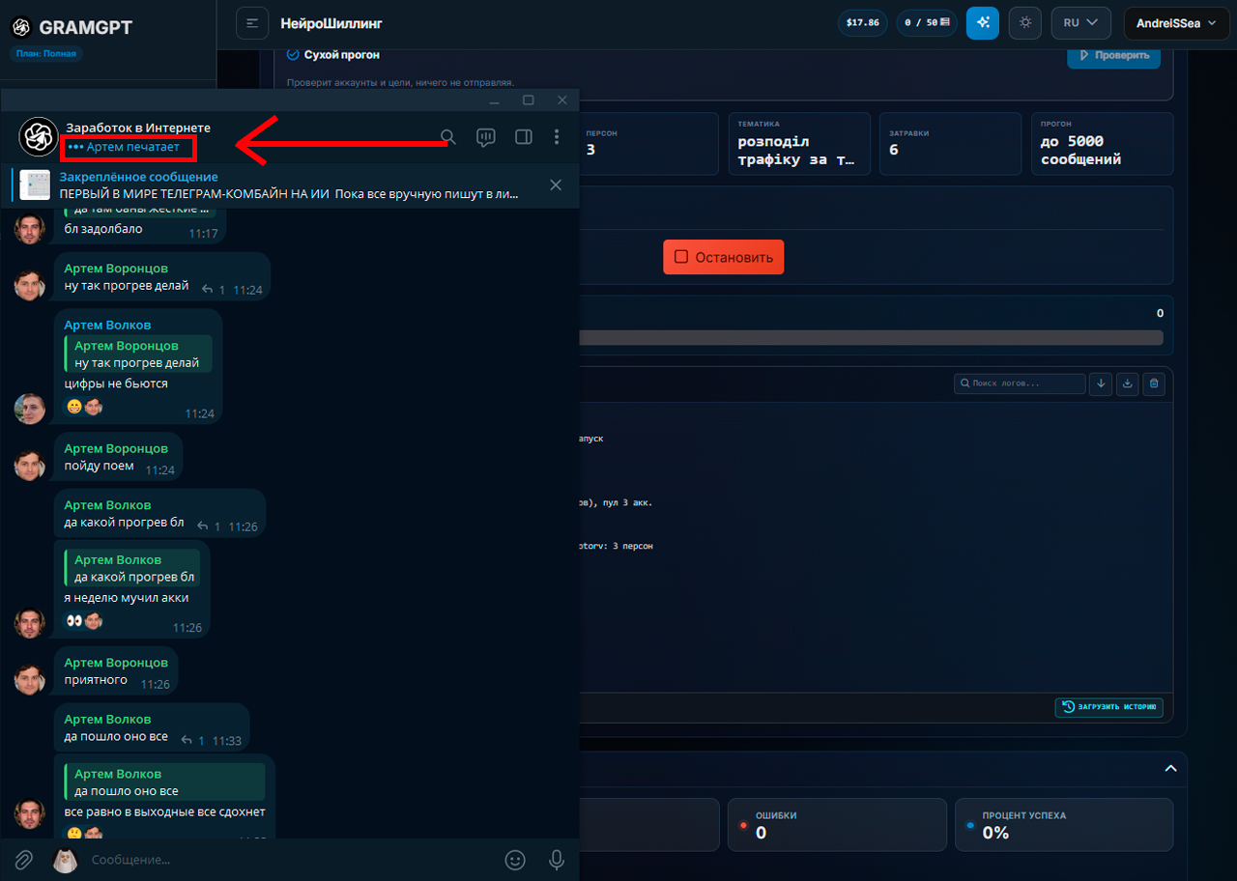Open the Закреплённое сообщение pinned banner
The height and width of the screenshot is (881, 1237).
(x=290, y=185)
